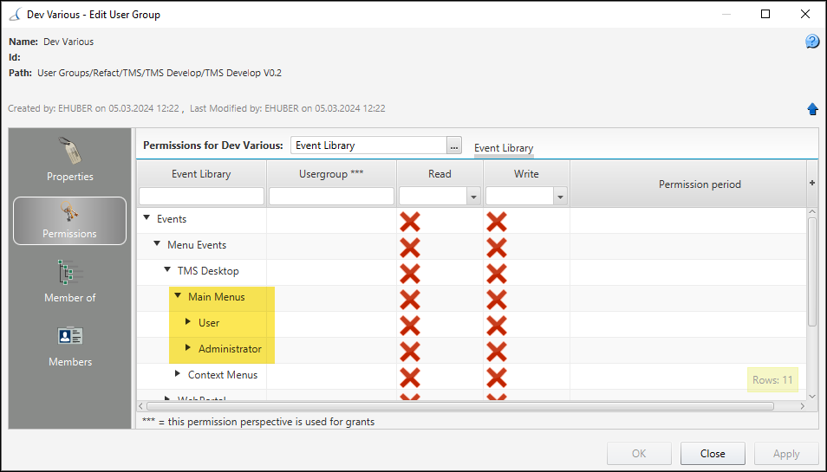Toggle Write permission for Menu Events
Image resolution: width=827 pixels, height=472 pixels.
pos(497,248)
